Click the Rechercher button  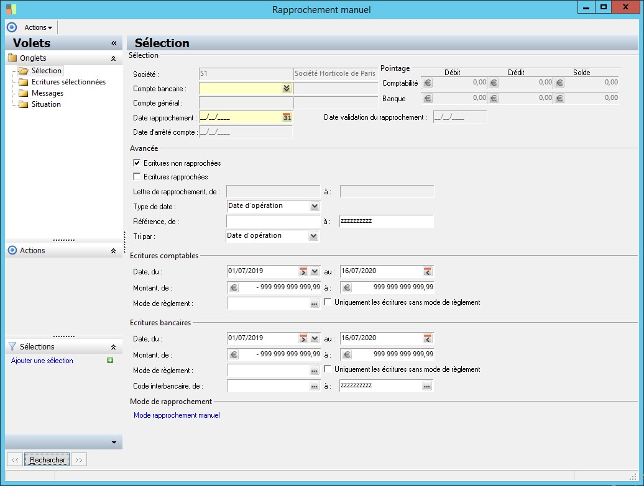click(x=47, y=460)
